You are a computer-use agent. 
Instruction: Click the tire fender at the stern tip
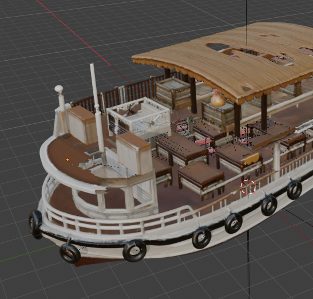[x=35, y=225]
